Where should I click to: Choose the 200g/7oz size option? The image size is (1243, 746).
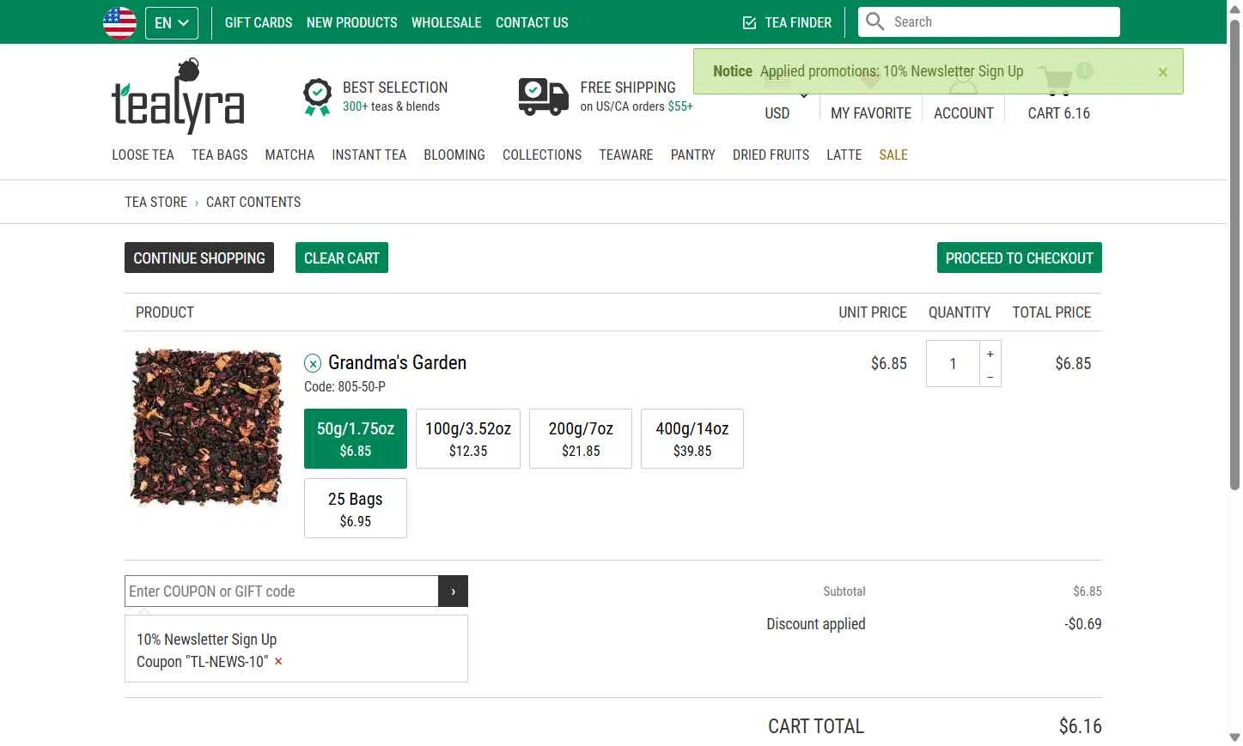(x=581, y=439)
